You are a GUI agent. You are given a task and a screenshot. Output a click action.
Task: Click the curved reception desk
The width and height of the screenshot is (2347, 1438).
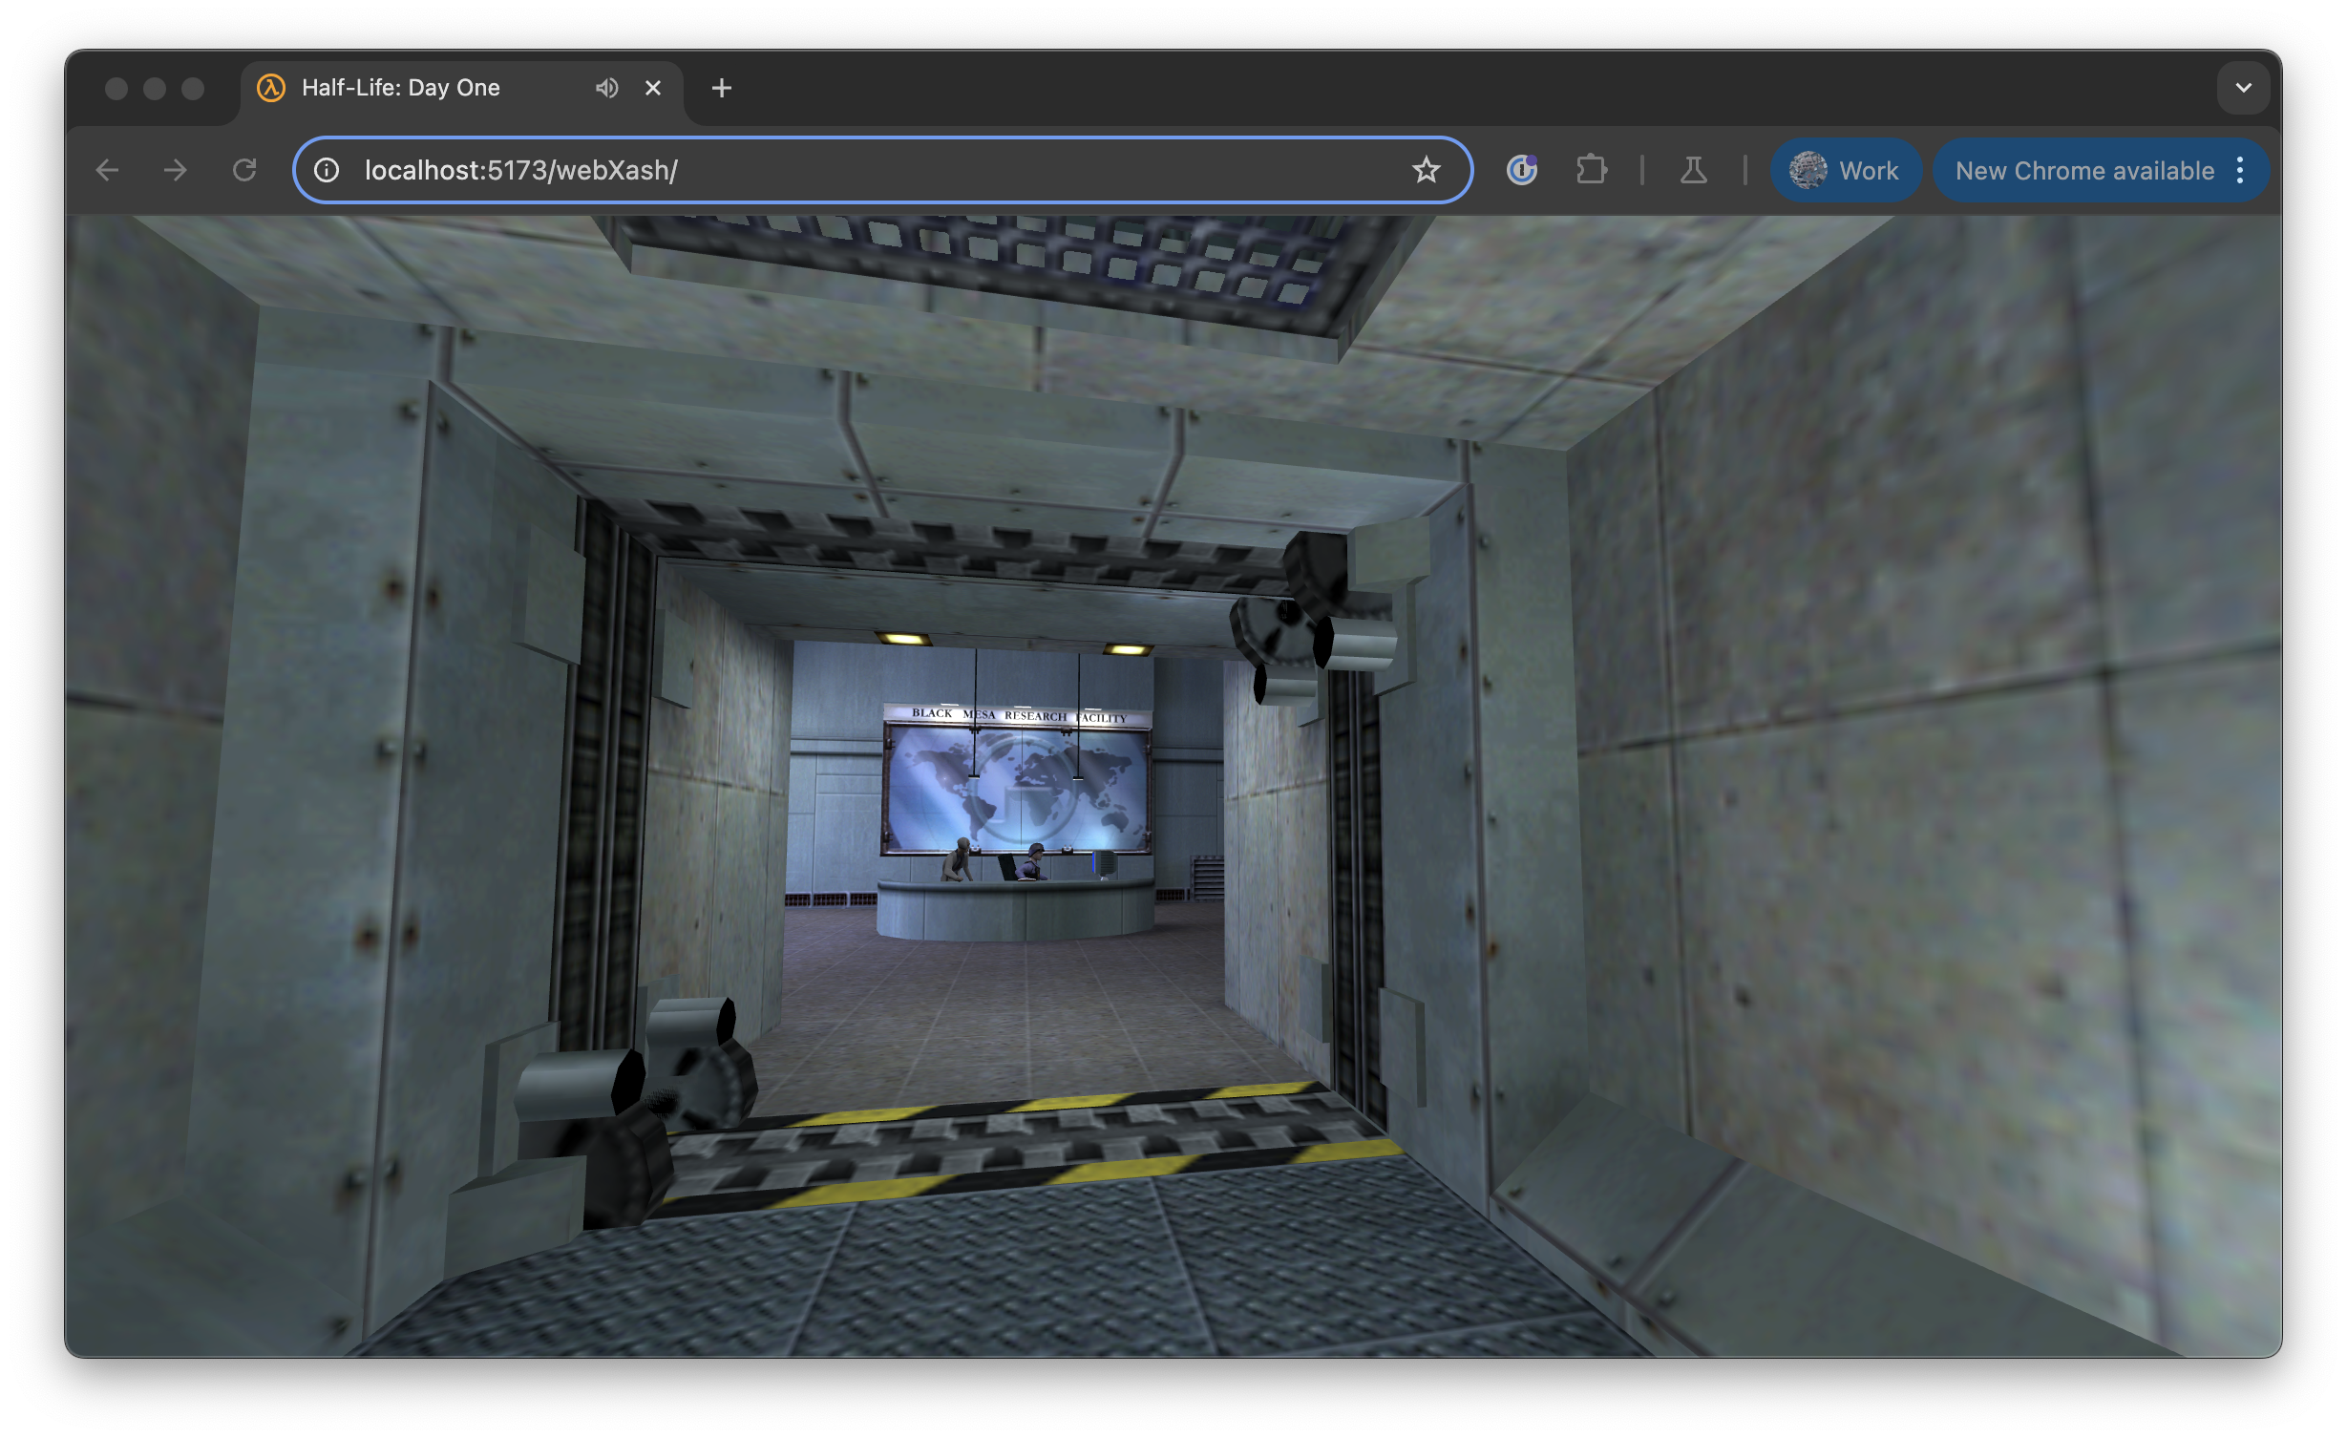1015,909
